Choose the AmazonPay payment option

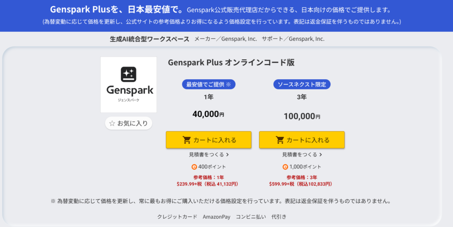point(216,217)
